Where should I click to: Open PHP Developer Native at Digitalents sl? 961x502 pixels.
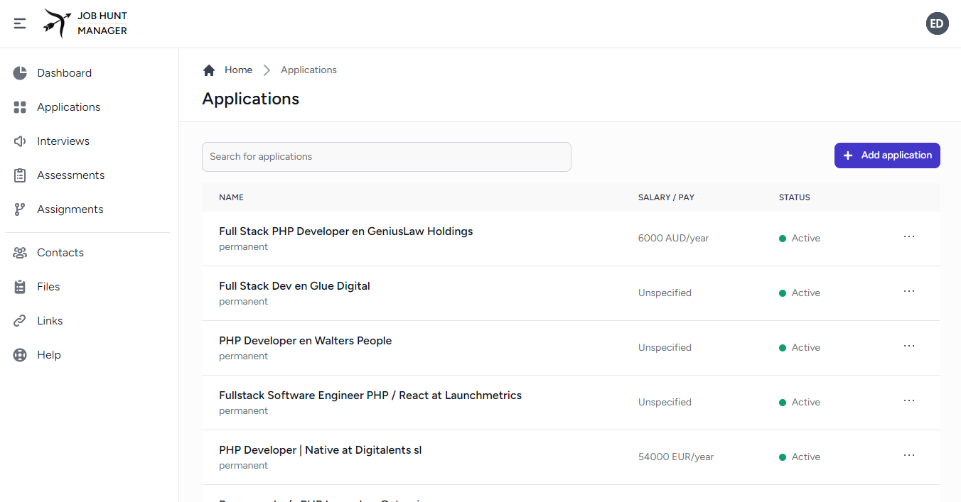(x=321, y=450)
